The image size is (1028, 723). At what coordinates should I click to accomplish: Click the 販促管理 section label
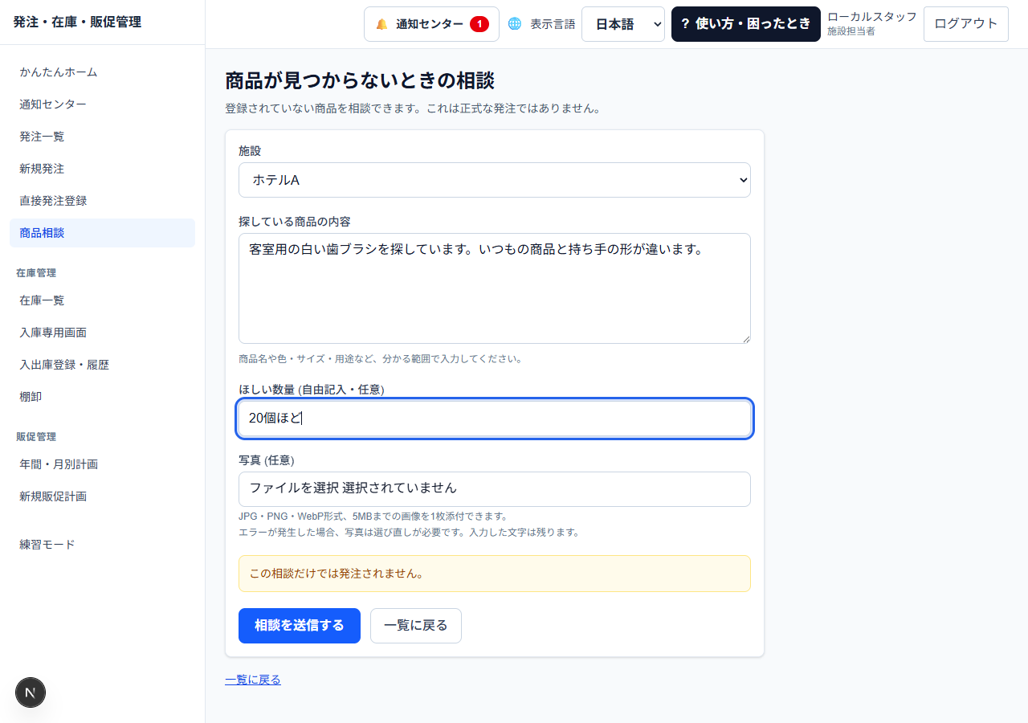pyautogui.click(x=36, y=437)
